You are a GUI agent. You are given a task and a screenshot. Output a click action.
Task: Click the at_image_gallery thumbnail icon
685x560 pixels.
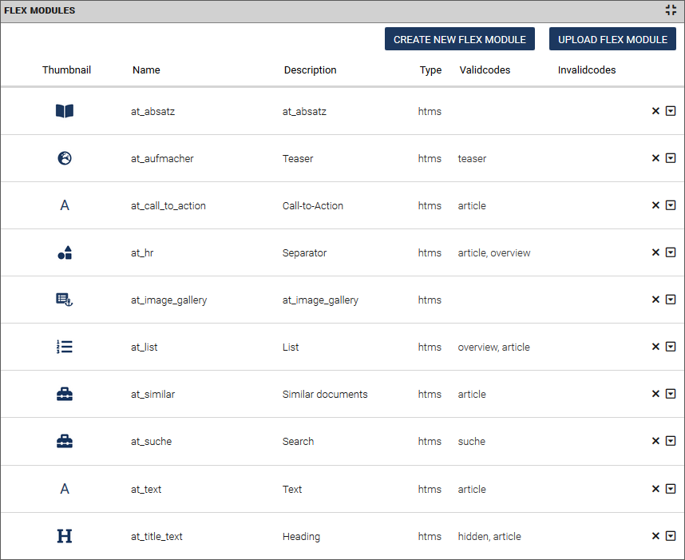pyautogui.click(x=65, y=300)
